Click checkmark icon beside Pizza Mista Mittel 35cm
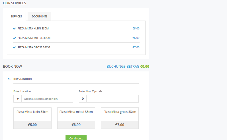Screen dimensions: 227x140 tap(14, 38)
